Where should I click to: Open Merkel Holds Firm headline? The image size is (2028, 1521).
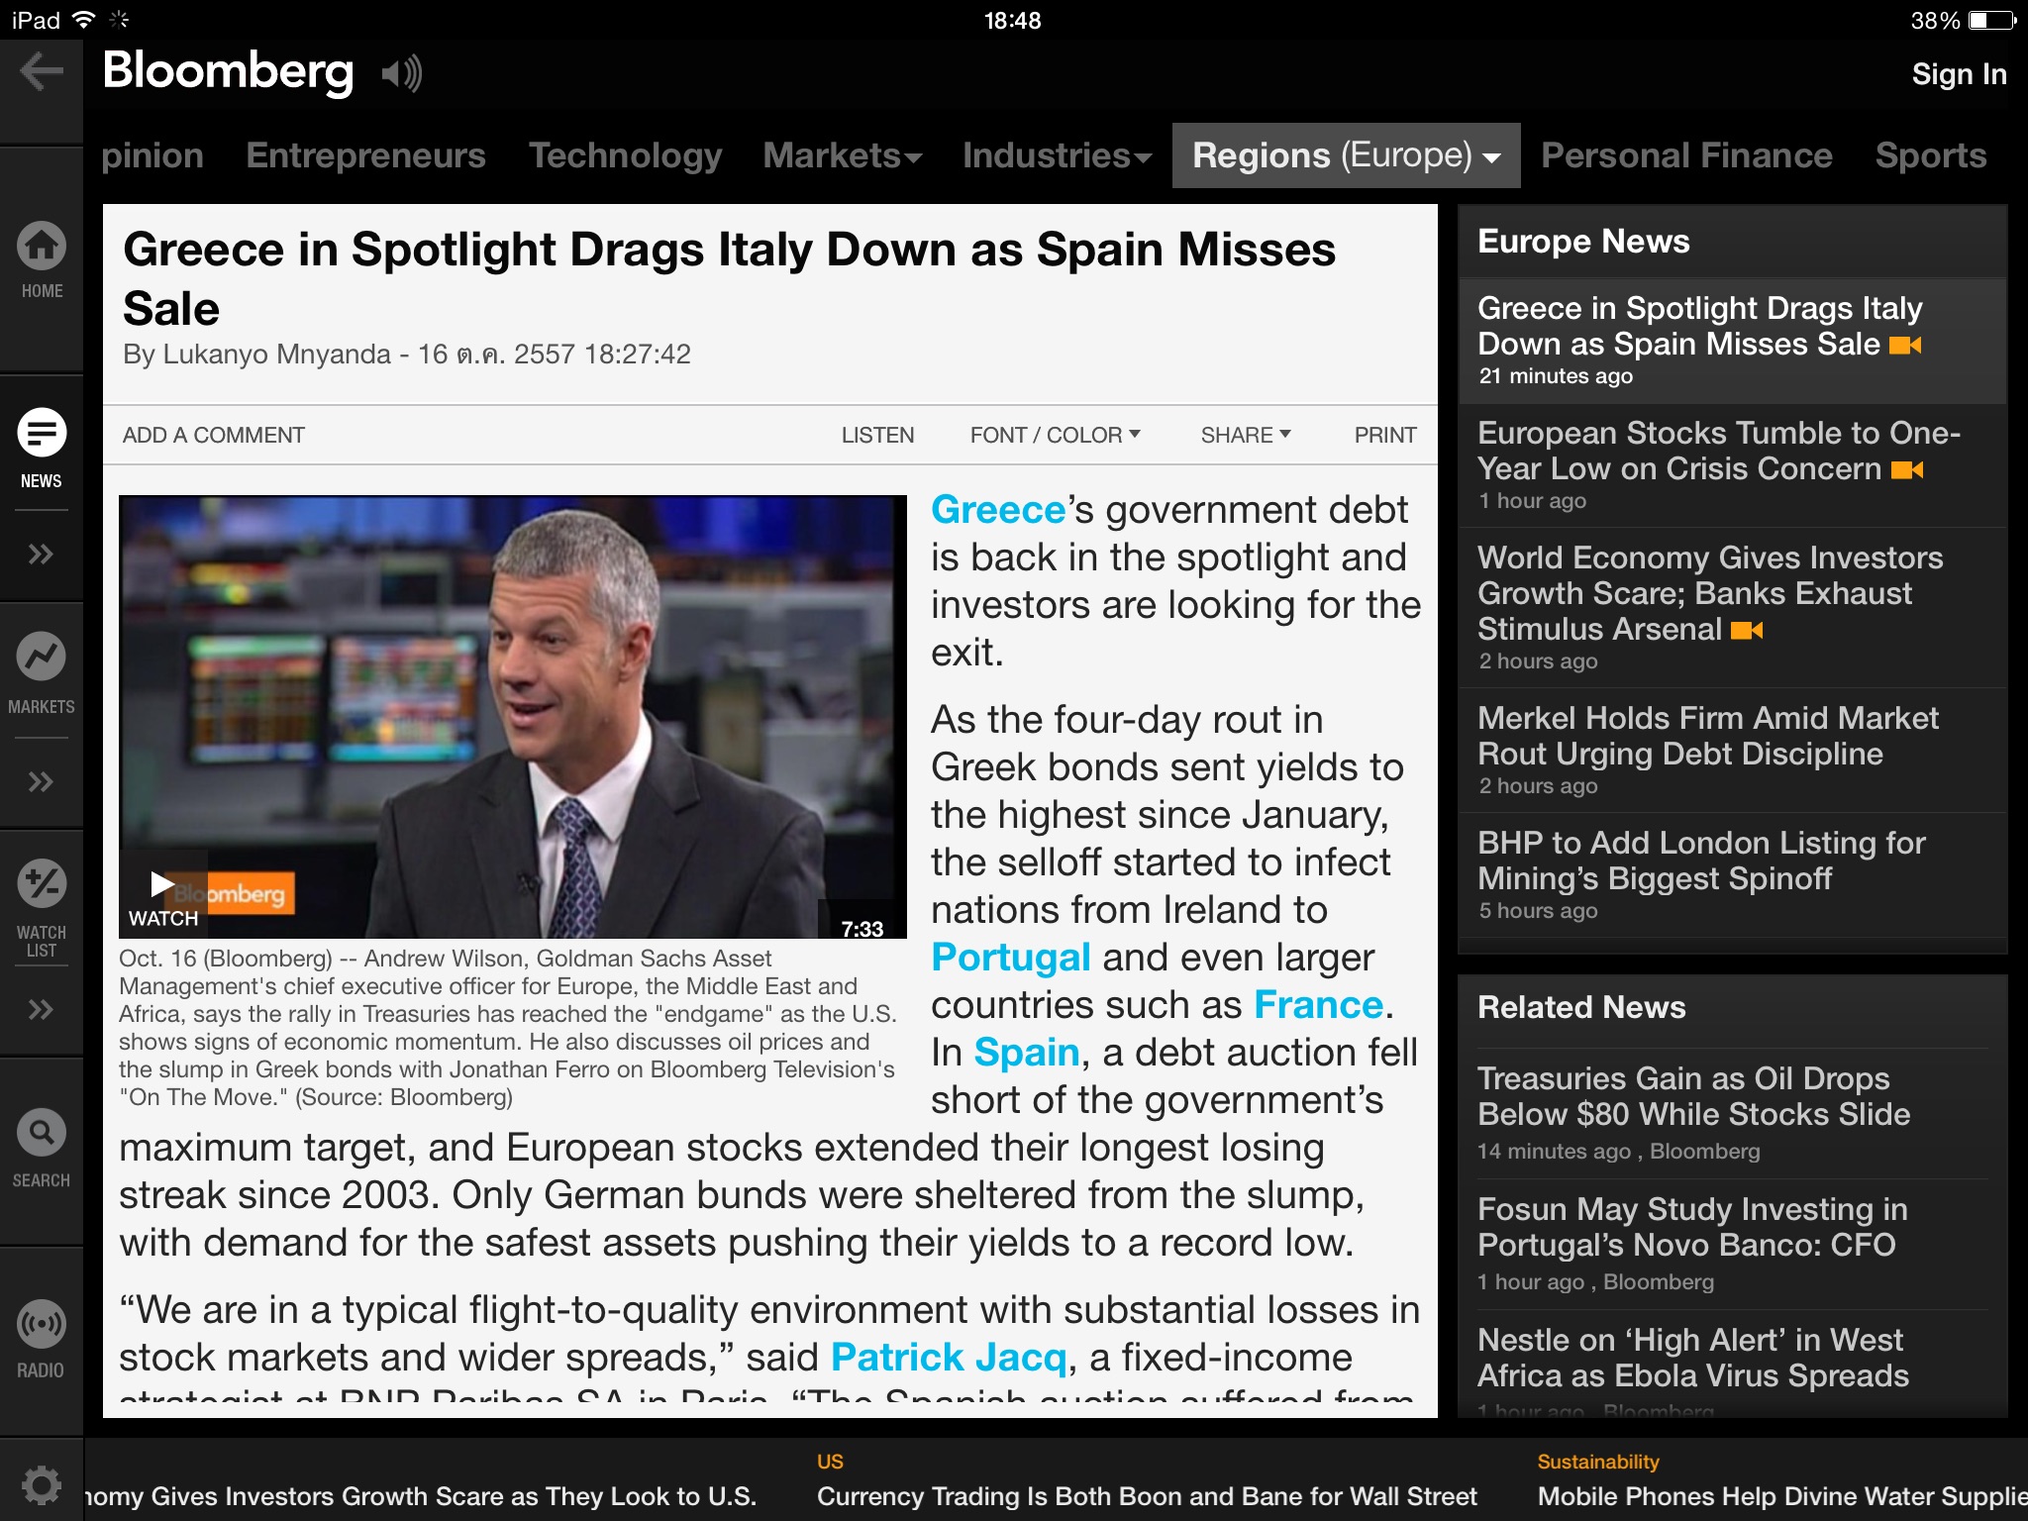click(x=1707, y=736)
